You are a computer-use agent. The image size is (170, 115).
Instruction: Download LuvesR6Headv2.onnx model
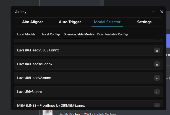pos(157,78)
